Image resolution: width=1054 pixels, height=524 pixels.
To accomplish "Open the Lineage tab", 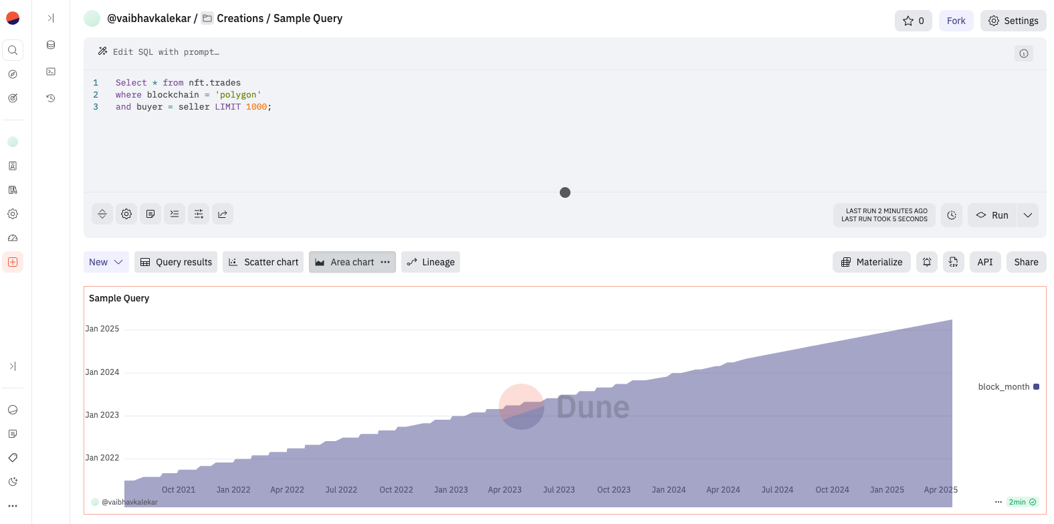I will click(431, 262).
